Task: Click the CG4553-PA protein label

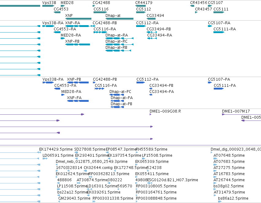Action: 65,85
